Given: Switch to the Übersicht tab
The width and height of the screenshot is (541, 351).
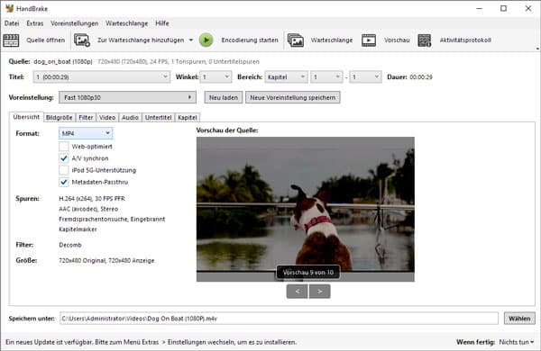Looking at the screenshot, I should tap(26, 117).
